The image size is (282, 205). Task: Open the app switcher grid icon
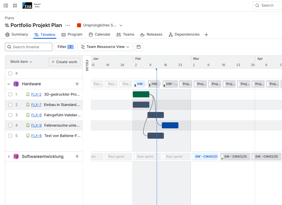(x=15, y=5)
